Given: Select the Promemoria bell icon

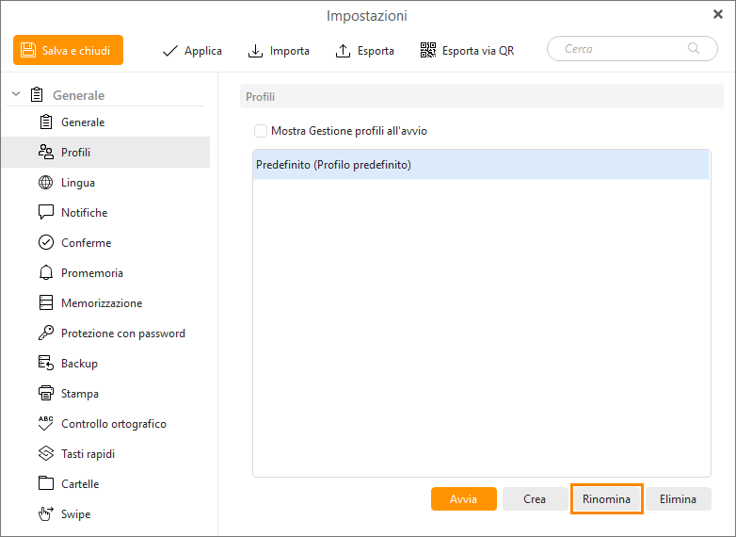Looking at the screenshot, I should click(45, 273).
